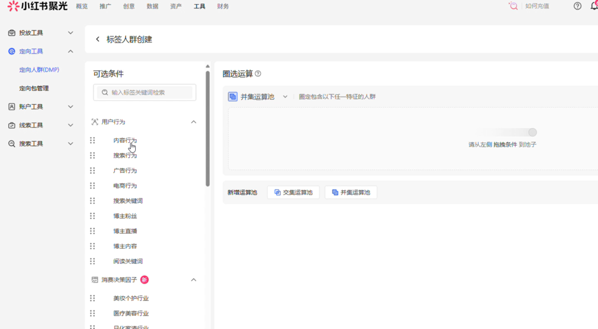Select the 广告行为 condition

click(125, 170)
